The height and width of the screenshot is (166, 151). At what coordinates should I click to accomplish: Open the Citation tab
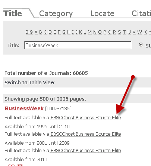pyautogui.click(x=141, y=13)
